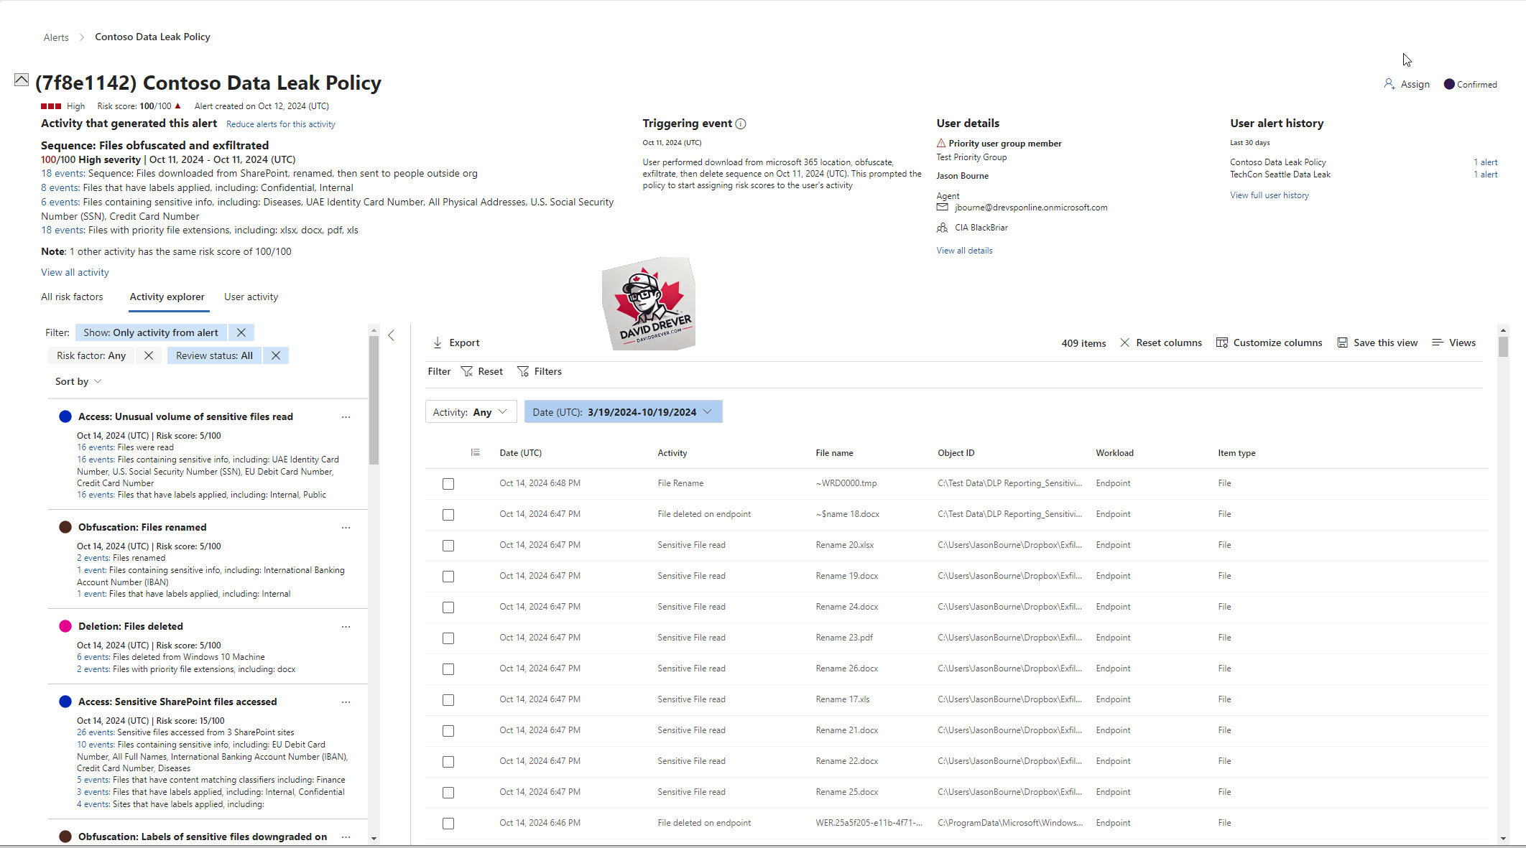
Task: Click the Views list icon
Action: (1437, 343)
